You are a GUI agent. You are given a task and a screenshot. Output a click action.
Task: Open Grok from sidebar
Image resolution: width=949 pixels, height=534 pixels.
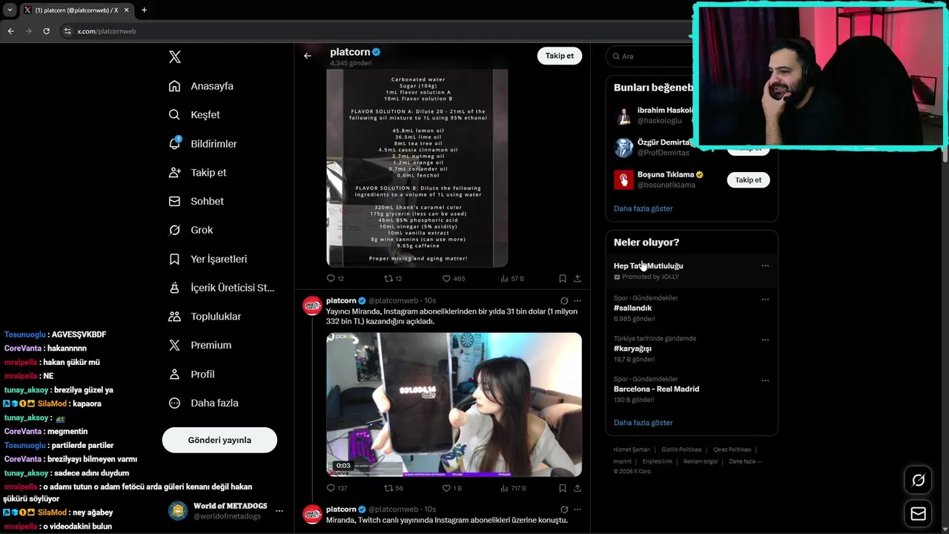click(x=191, y=230)
